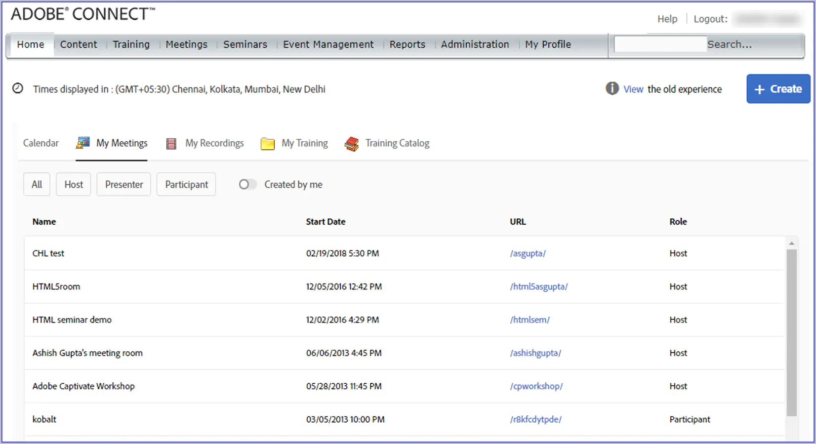Viewport: 816px width, 444px height.
Task: Switch to the Calendar tab
Action: (41, 143)
